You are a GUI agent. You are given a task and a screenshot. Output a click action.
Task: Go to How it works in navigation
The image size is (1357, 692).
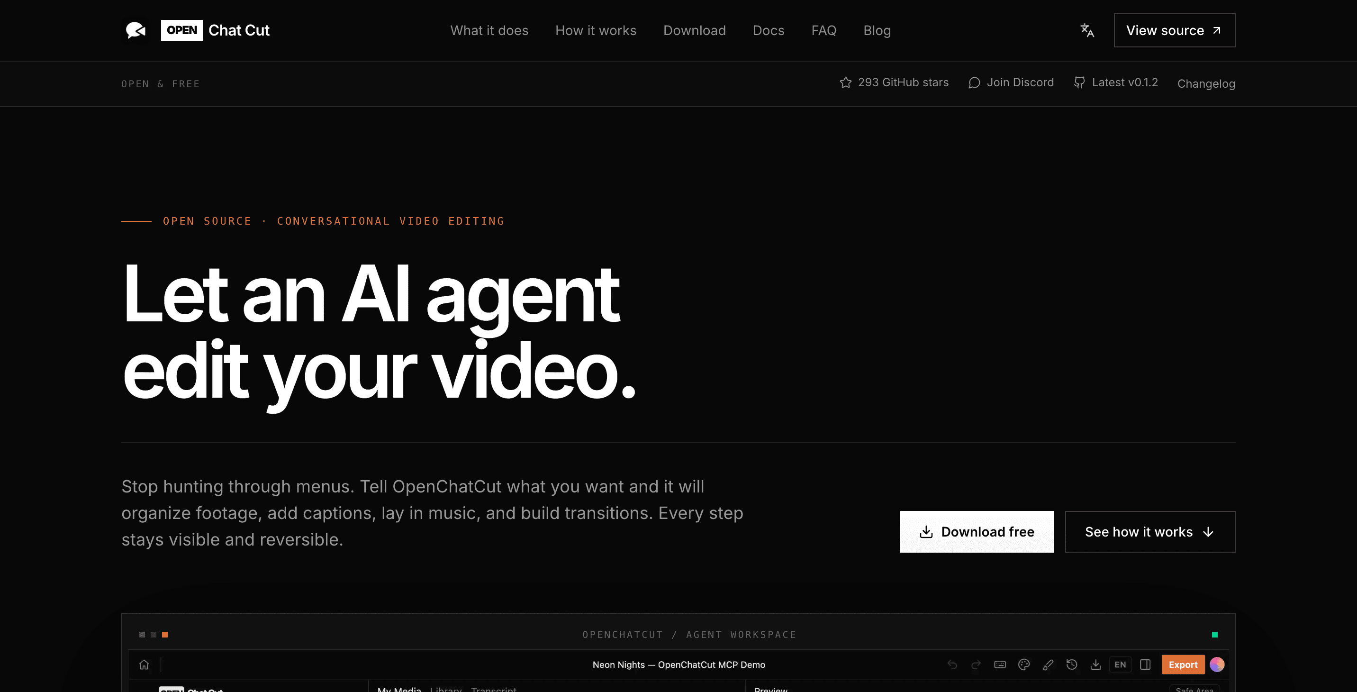coord(596,30)
